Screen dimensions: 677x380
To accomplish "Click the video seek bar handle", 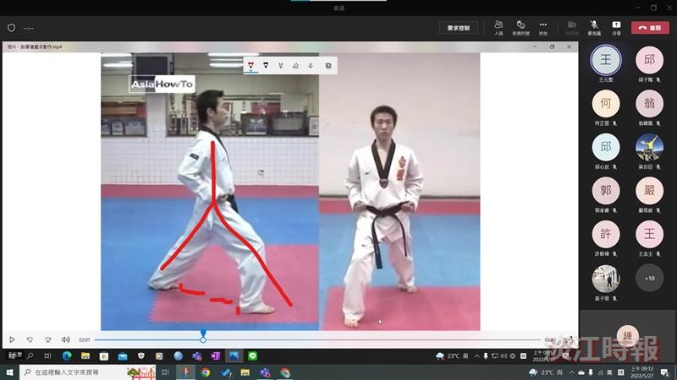I will [203, 339].
